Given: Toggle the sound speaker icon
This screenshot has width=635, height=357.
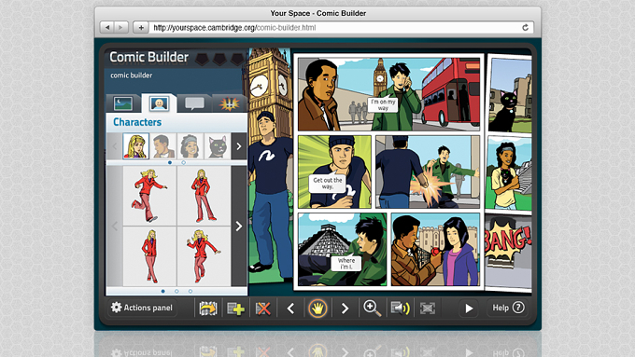Looking at the screenshot, I should [x=400, y=309].
